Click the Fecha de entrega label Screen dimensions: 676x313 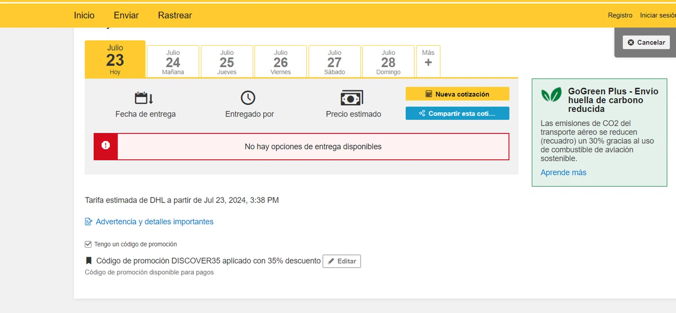[x=146, y=114]
